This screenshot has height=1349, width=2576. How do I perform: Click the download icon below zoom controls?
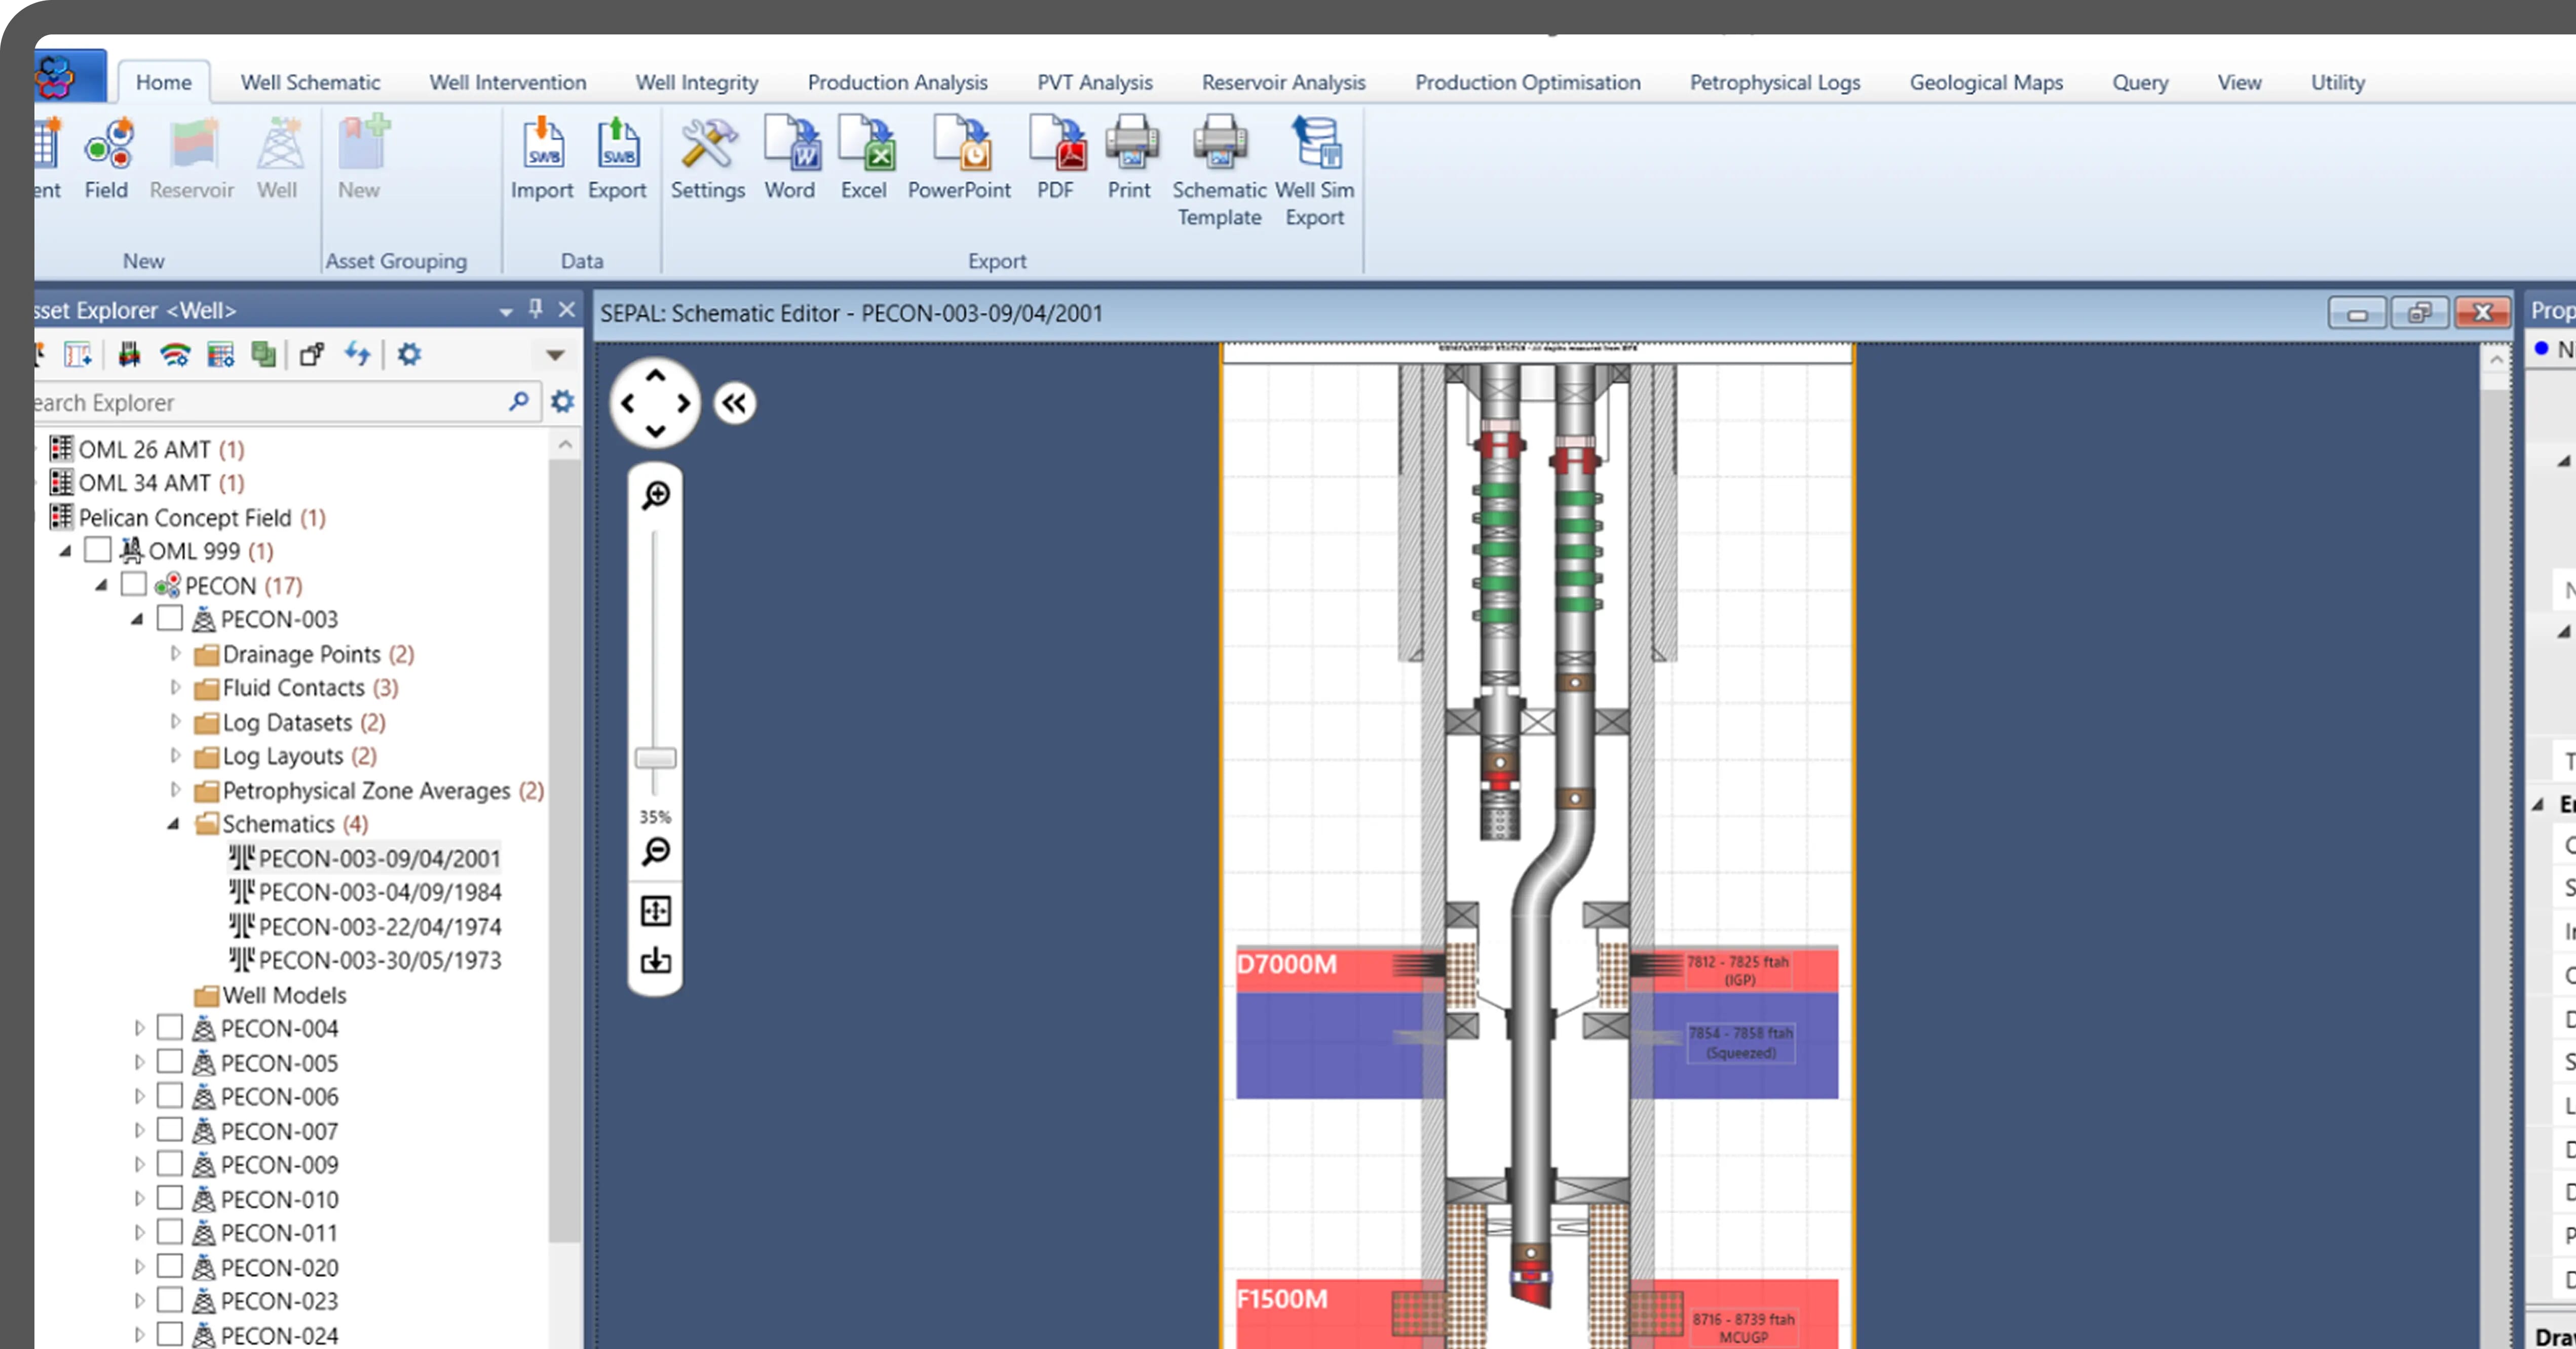pyautogui.click(x=656, y=960)
